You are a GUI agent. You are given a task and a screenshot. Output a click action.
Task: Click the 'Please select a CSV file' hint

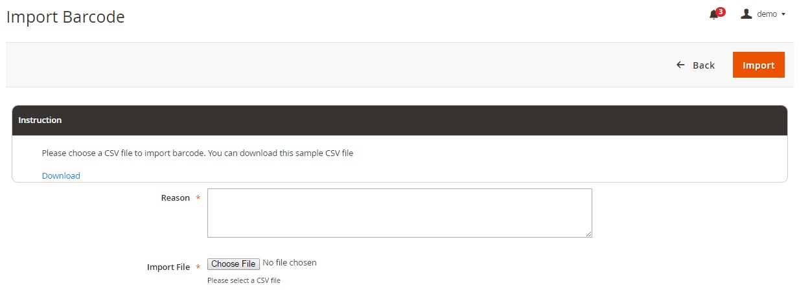(244, 280)
